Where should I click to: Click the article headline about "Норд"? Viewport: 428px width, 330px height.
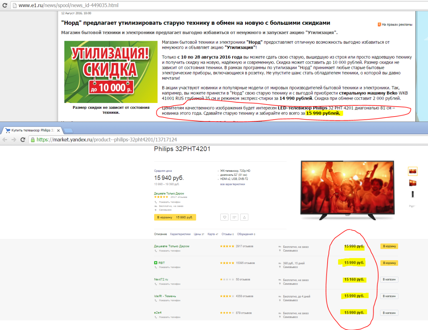196,23
